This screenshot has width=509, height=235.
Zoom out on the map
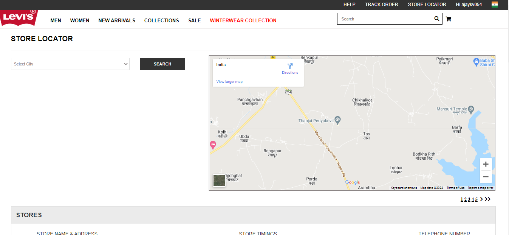[486, 177]
